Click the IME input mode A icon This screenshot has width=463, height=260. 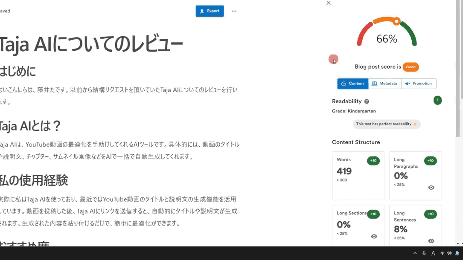coord(433,253)
